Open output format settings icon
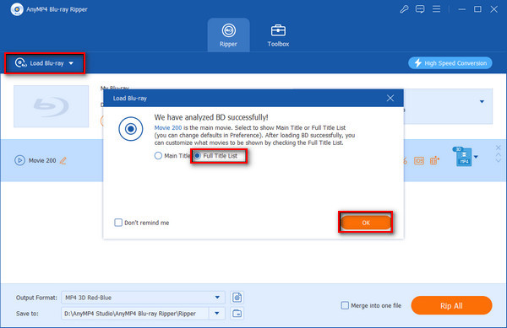The height and width of the screenshot is (328, 507). click(x=237, y=298)
